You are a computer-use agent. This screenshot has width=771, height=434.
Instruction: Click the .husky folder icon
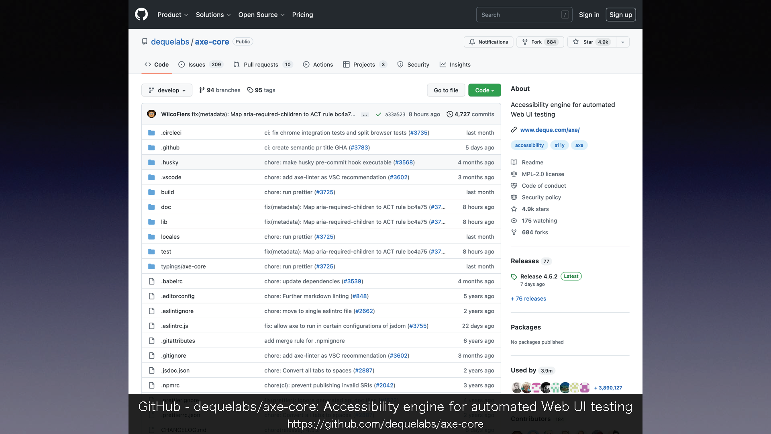tap(151, 162)
